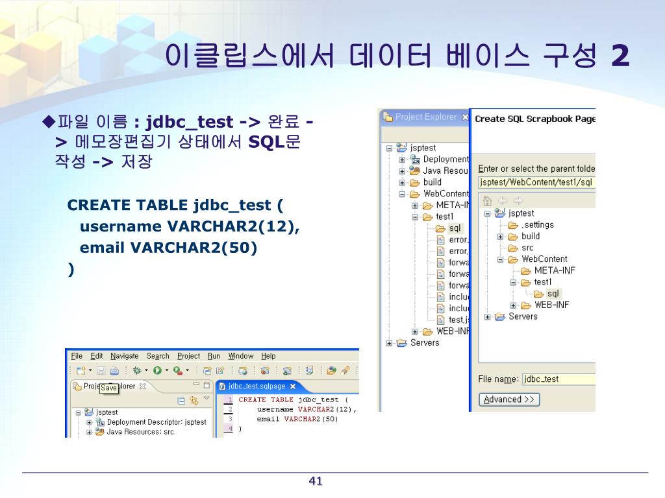Click the Advanced >> button
The image size is (665, 498).
[509, 399]
